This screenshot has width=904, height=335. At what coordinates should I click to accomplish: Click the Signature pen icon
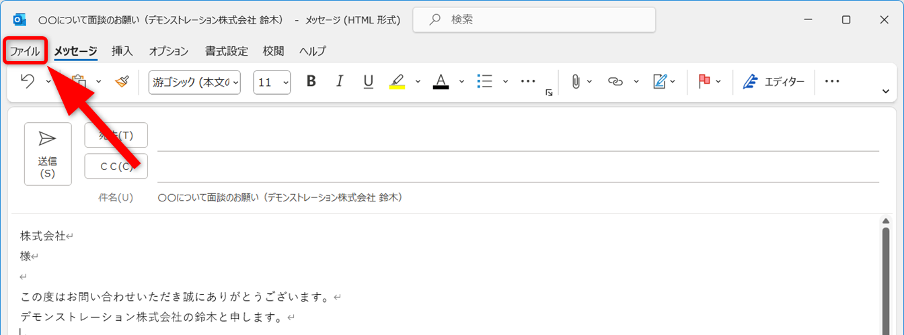click(659, 81)
